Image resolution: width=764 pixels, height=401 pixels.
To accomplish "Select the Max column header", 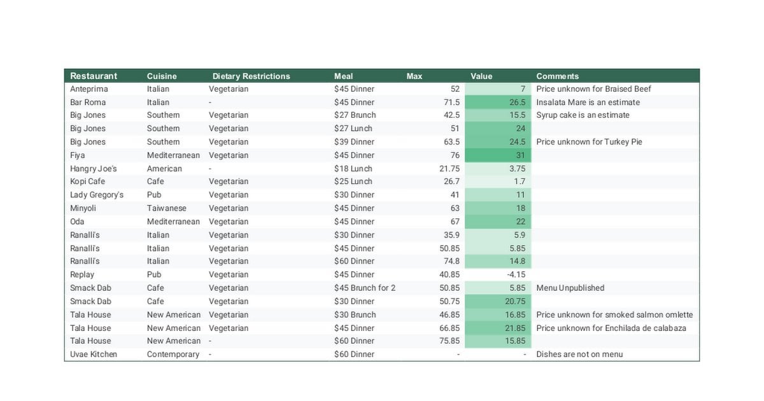I will (414, 76).
